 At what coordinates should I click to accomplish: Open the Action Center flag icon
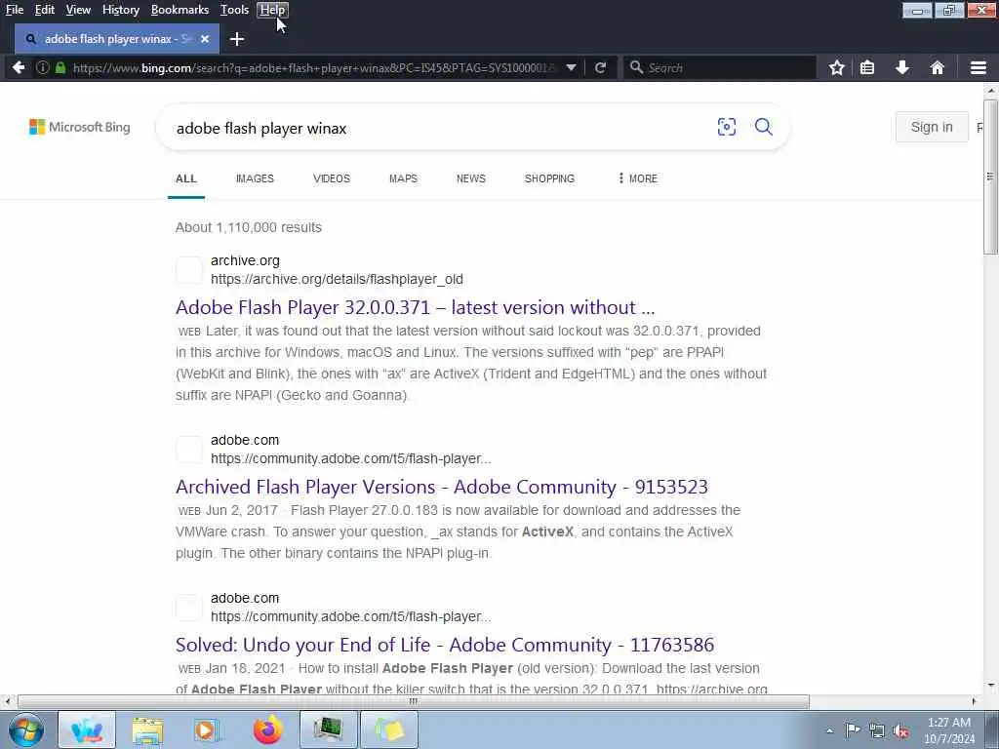click(x=853, y=730)
